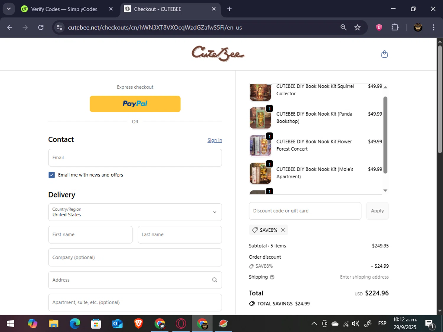This screenshot has height=332, width=443.
Task: Open Opera browser from the taskbar
Action: pos(181,324)
